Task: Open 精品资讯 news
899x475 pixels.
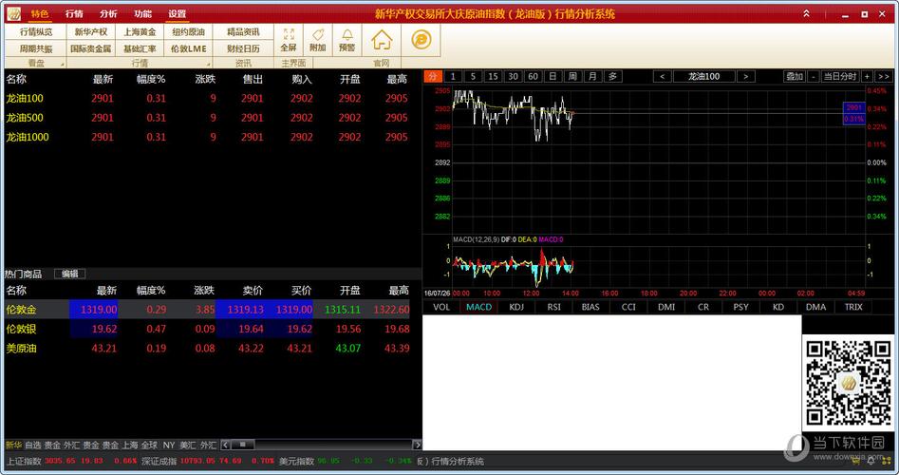Action: point(243,32)
